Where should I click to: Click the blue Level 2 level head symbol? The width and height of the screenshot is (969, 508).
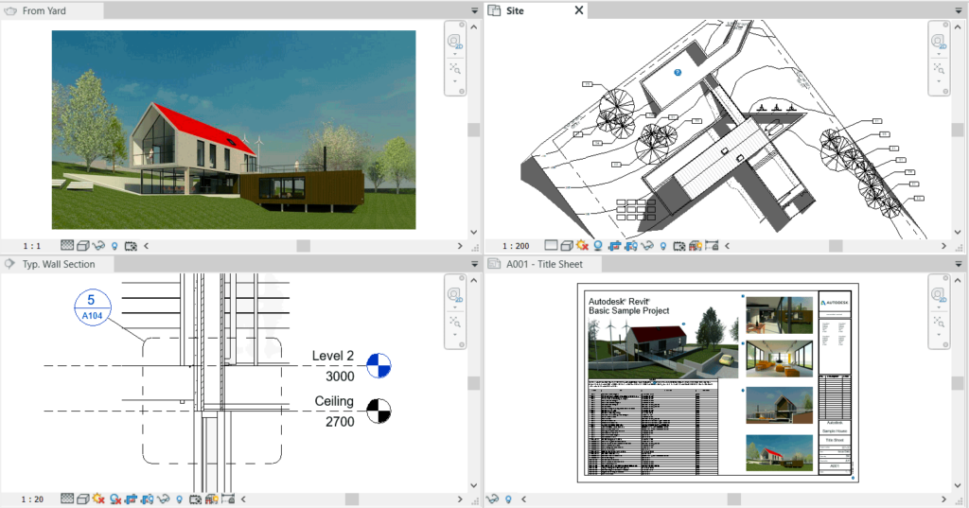[379, 366]
